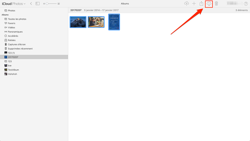Click the plus add-to-album icon

click(194, 4)
